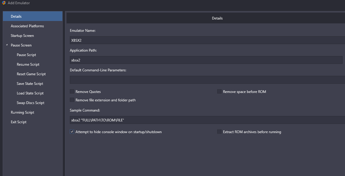Click the Details header at panel top

[x=217, y=18]
